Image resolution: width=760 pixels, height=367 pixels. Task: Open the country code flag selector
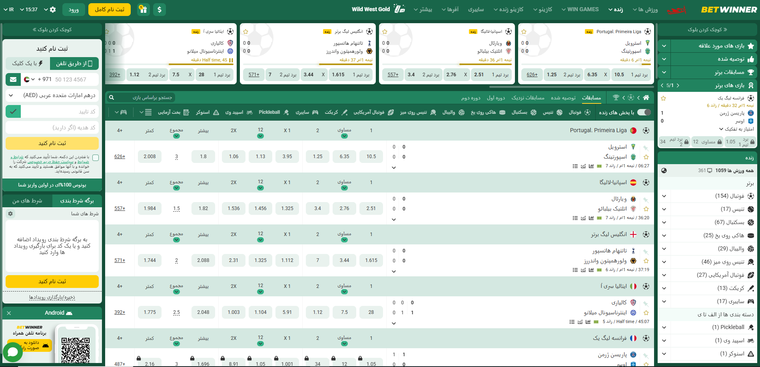(29, 79)
